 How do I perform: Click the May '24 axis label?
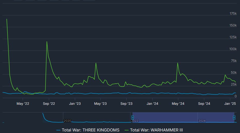178,103
